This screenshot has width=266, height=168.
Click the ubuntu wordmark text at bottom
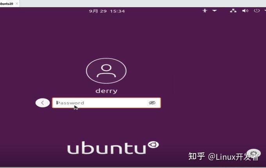(106, 148)
